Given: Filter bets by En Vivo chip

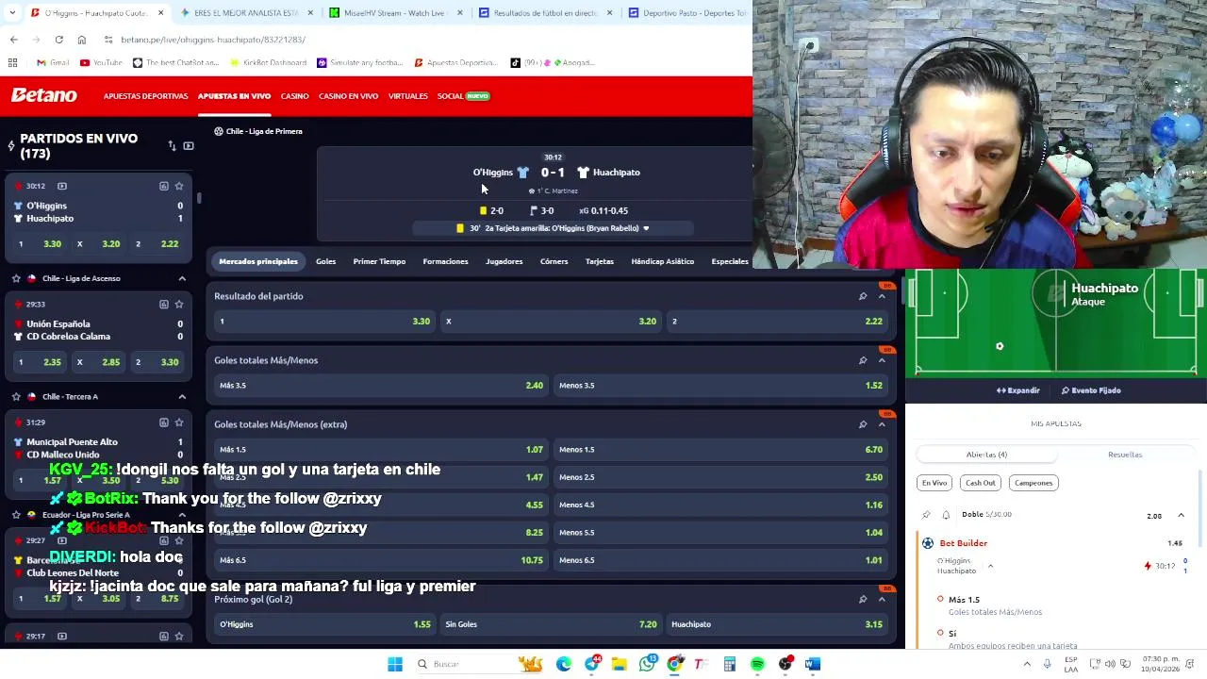Looking at the screenshot, I should click(x=934, y=483).
